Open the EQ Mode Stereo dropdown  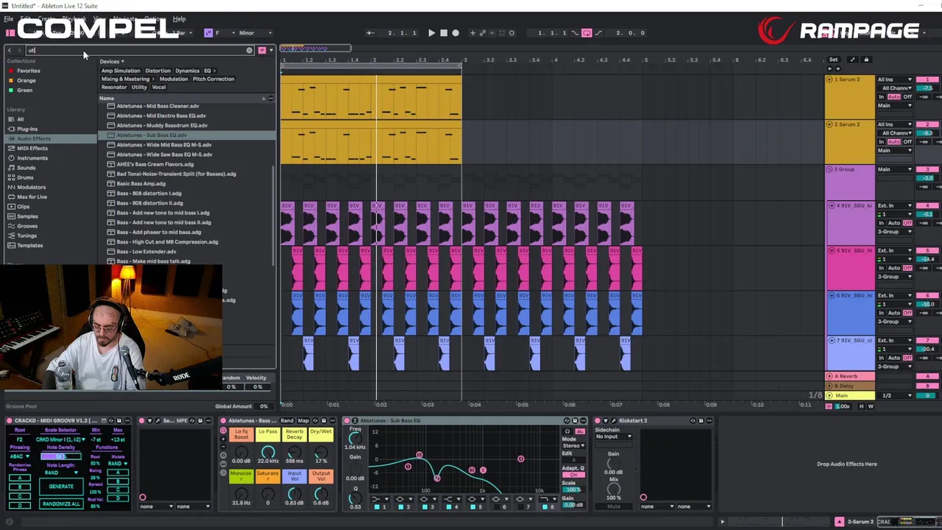(573, 445)
